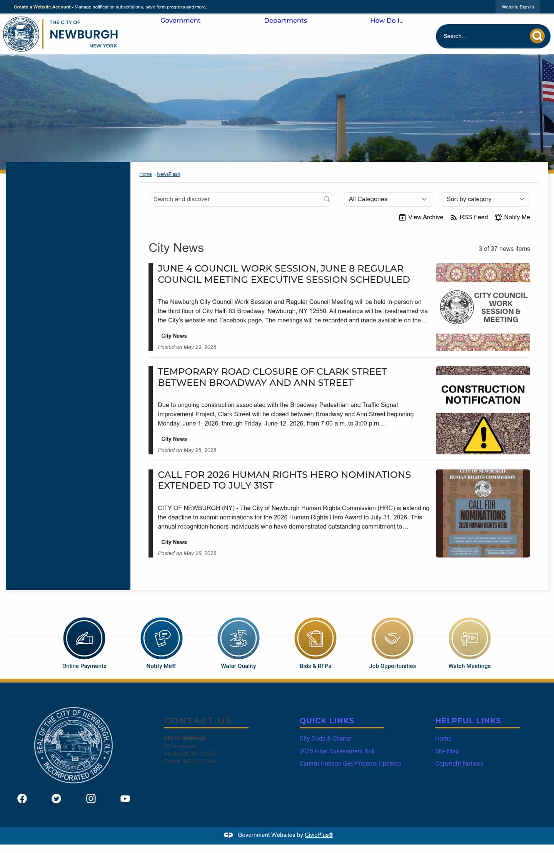The height and width of the screenshot is (853, 554).
Task: Click the large footer city seal
Action: point(73,745)
